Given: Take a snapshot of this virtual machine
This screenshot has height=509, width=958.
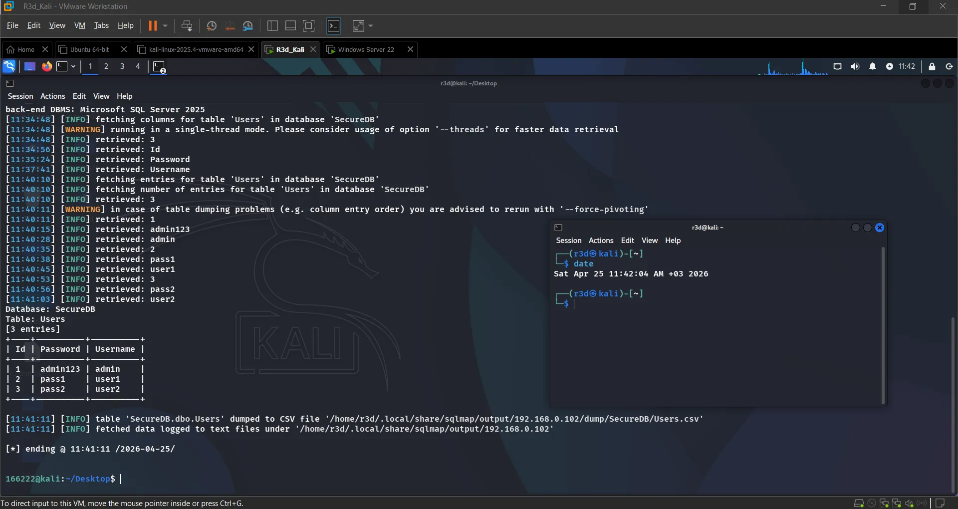Looking at the screenshot, I should point(212,25).
